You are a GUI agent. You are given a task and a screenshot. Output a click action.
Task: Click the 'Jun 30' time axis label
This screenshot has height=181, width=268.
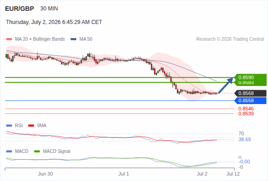tap(45, 174)
